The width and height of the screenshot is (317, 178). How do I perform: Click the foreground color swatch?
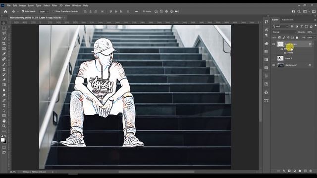(x=2, y=139)
